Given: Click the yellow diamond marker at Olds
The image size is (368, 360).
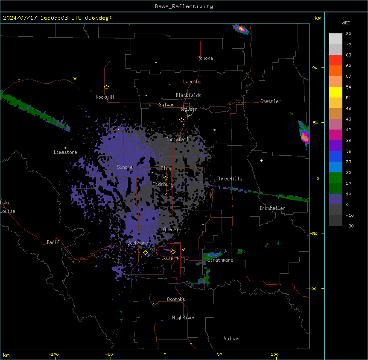Looking at the screenshot, I should click(x=166, y=178).
